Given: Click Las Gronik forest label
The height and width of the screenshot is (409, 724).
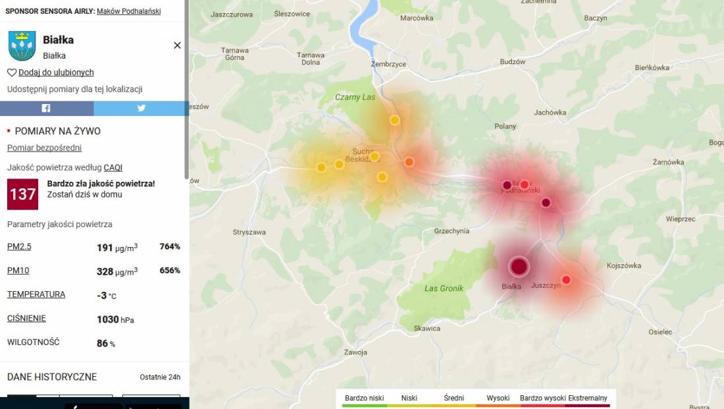Looking at the screenshot, I should click(x=444, y=288).
